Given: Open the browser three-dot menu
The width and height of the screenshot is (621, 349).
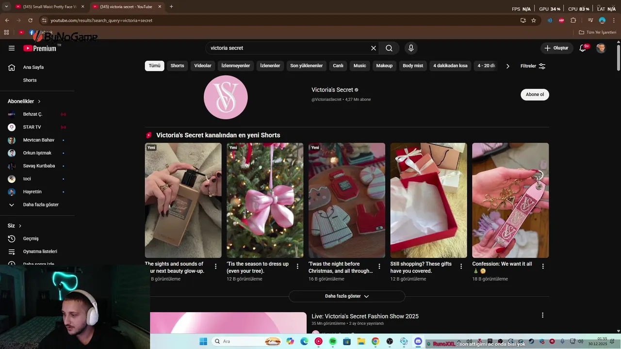Looking at the screenshot, I should pyautogui.click(x=614, y=20).
